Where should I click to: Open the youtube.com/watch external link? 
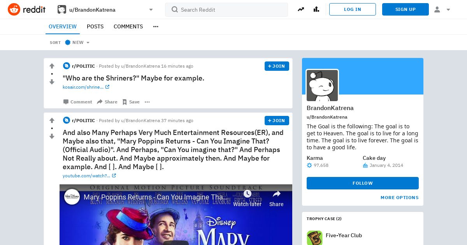pyautogui.click(x=89, y=176)
